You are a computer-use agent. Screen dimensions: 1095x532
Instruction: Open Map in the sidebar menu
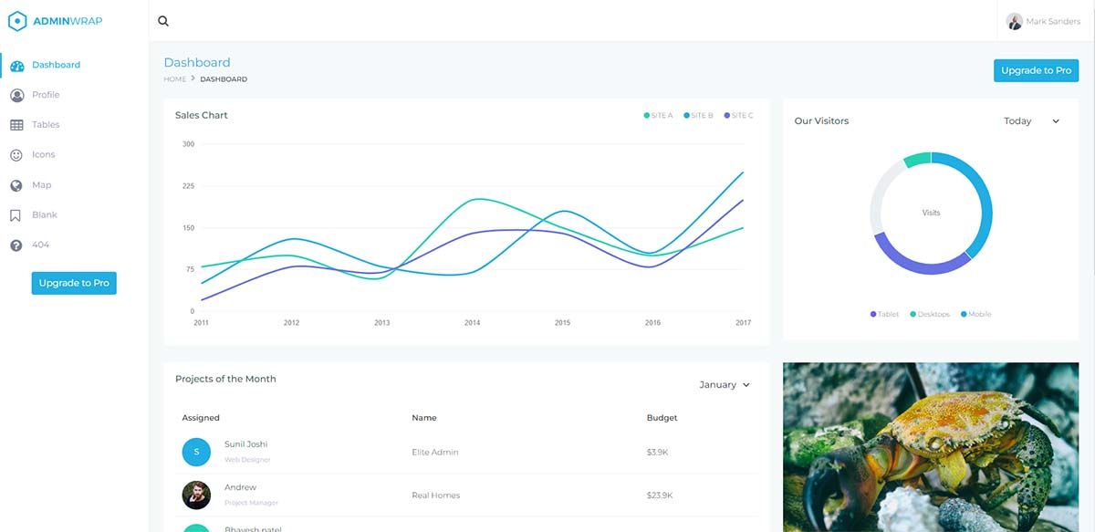[42, 185]
